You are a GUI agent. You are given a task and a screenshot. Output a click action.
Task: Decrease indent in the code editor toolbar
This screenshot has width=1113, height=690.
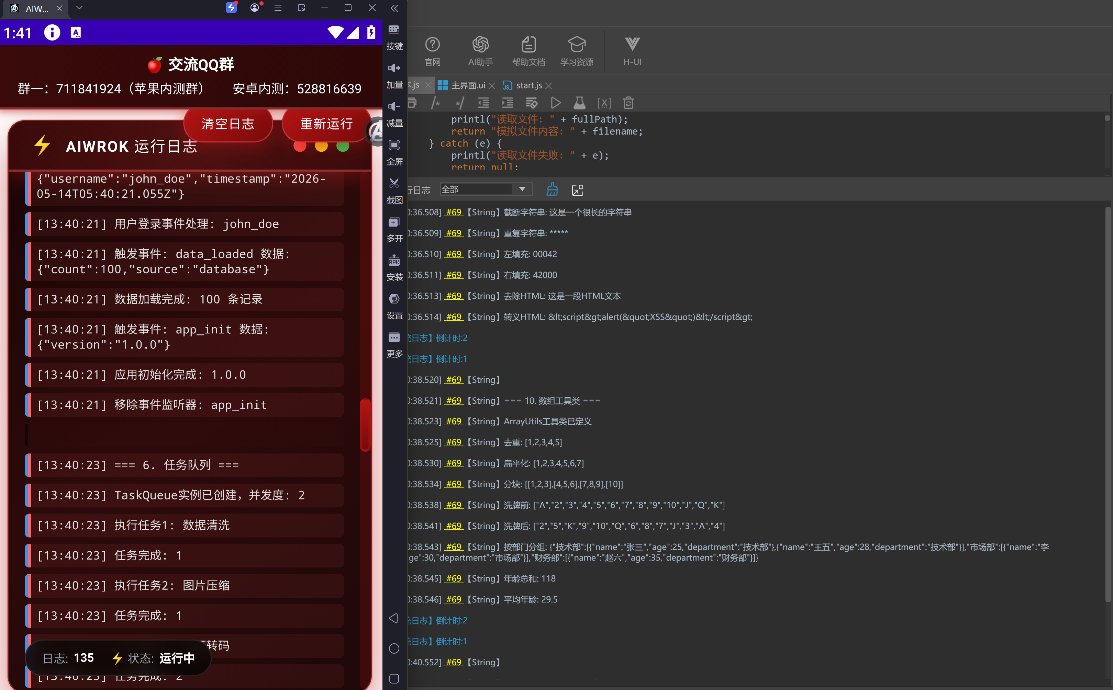pos(483,103)
